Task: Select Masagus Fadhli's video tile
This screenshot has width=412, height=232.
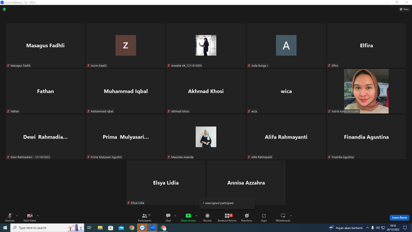Action: 46,46
